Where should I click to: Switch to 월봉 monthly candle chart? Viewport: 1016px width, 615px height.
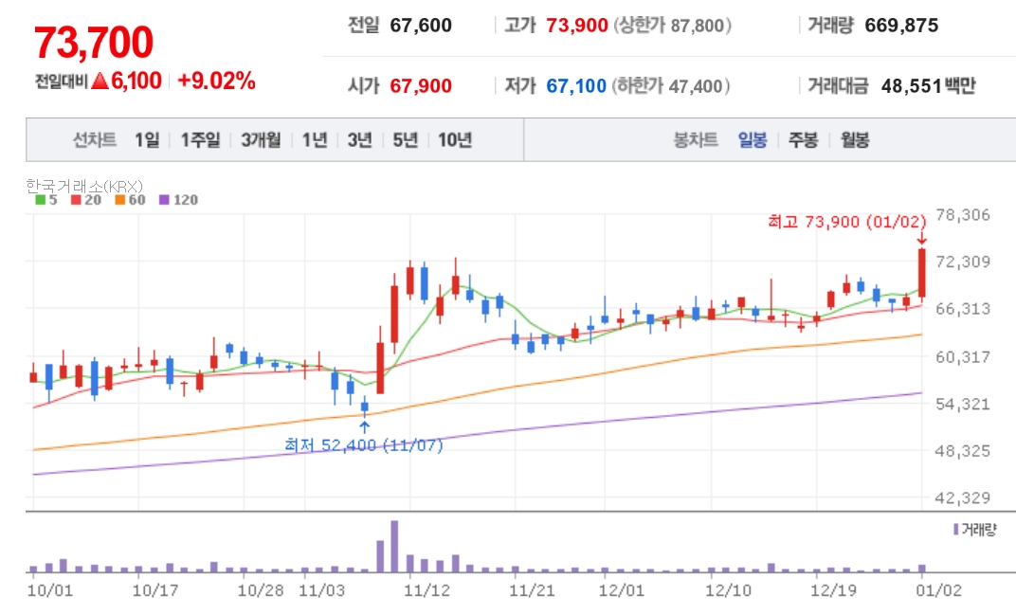click(855, 140)
